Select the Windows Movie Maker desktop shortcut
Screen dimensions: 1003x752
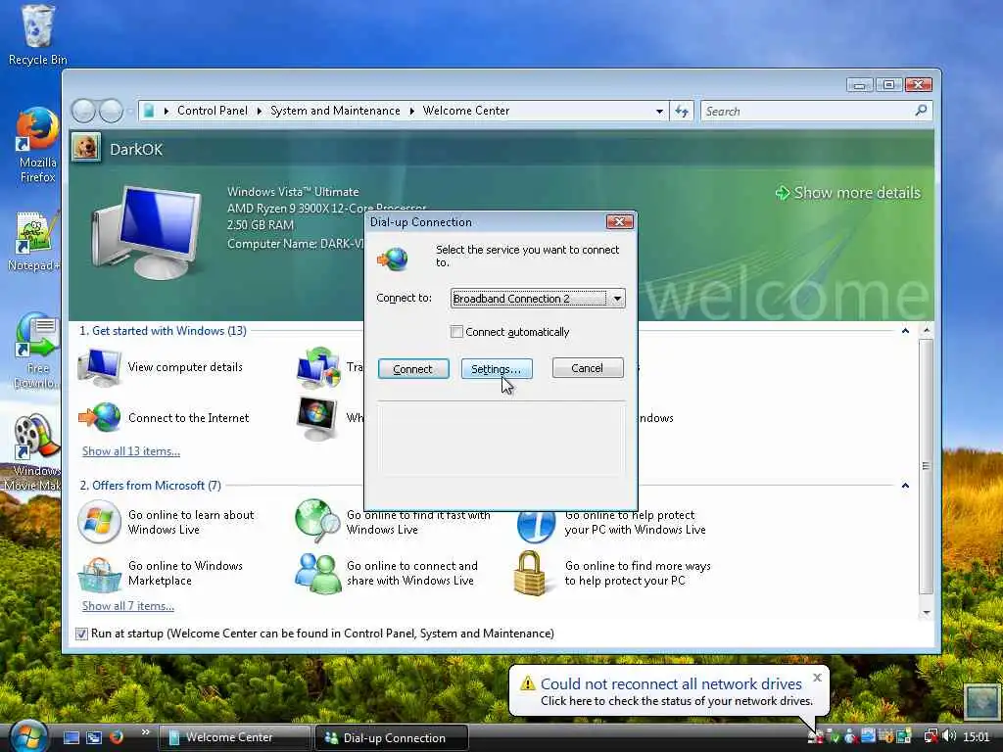point(33,452)
